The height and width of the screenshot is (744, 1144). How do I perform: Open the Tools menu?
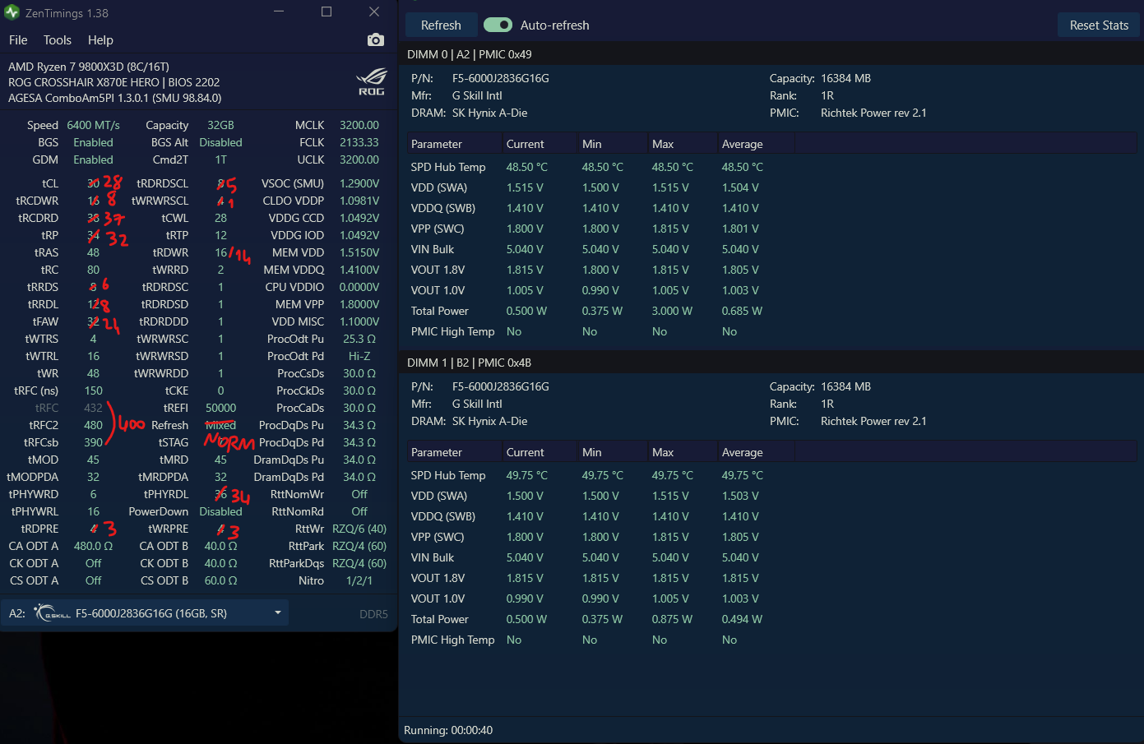[x=57, y=39]
